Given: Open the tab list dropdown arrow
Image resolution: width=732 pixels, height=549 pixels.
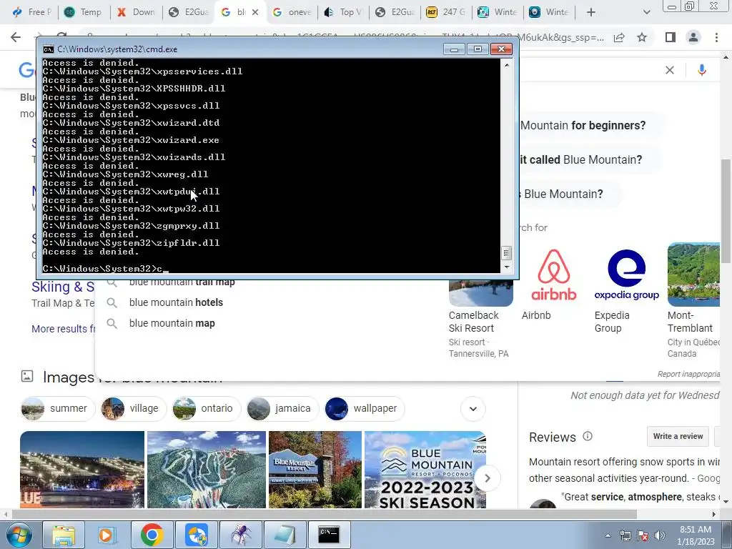Looking at the screenshot, I should pyautogui.click(x=646, y=12).
